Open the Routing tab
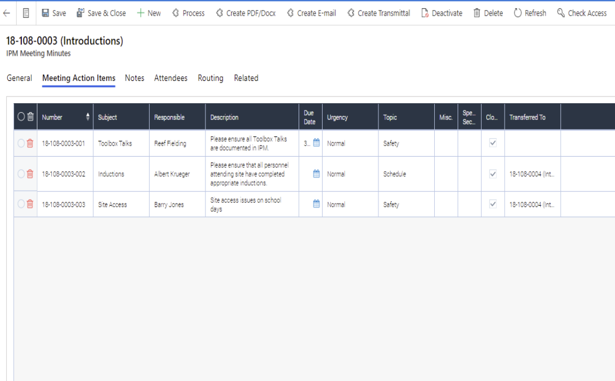Image resolution: width=615 pixels, height=381 pixels. click(x=210, y=78)
